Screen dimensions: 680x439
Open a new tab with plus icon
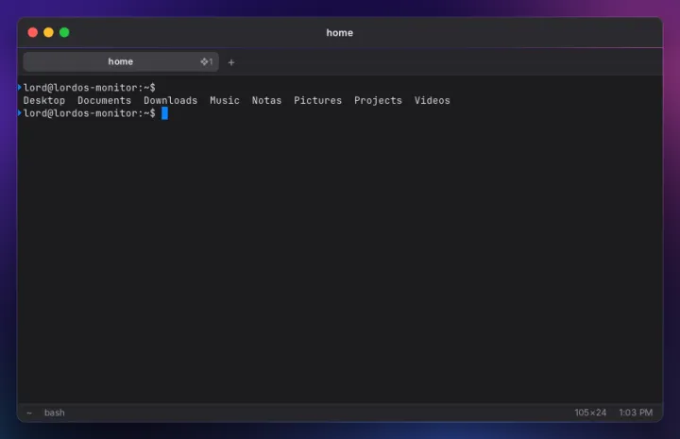coord(231,62)
